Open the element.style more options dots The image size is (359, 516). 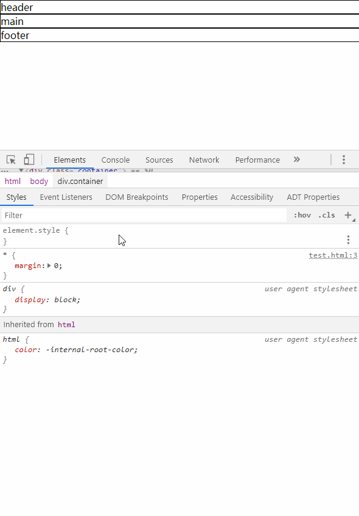pos(348,239)
